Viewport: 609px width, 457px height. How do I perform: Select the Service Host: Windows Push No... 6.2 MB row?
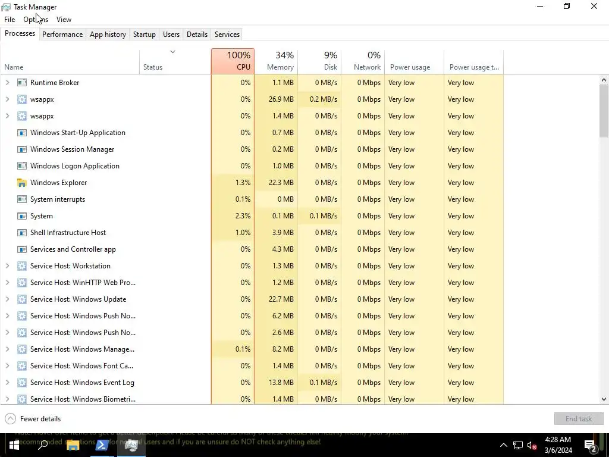252,316
